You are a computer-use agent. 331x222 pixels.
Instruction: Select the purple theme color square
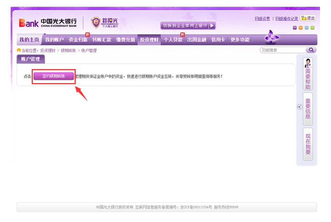(295, 28)
